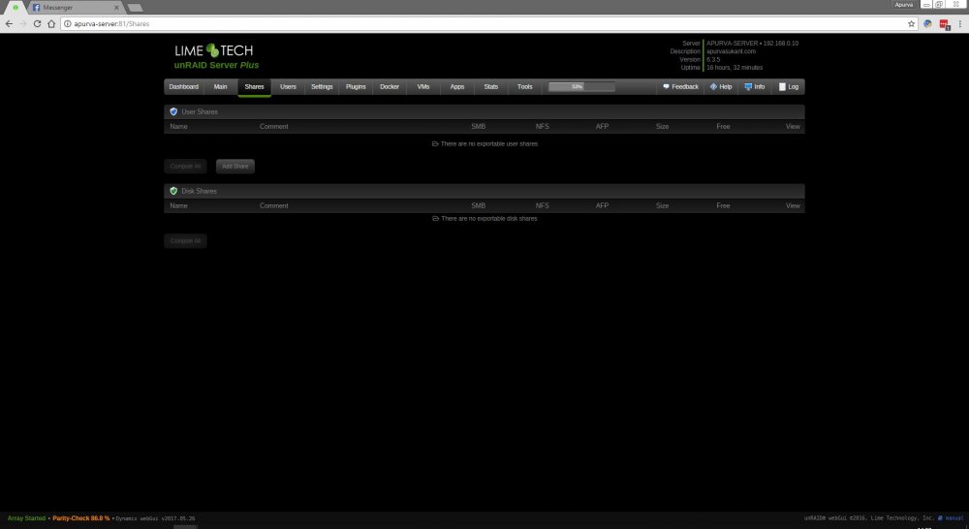Click Size header in User Shares
This screenshot has width=969, height=529.
point(663,127)
